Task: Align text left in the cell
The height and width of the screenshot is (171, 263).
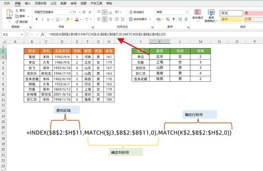Action: [99, 19]
